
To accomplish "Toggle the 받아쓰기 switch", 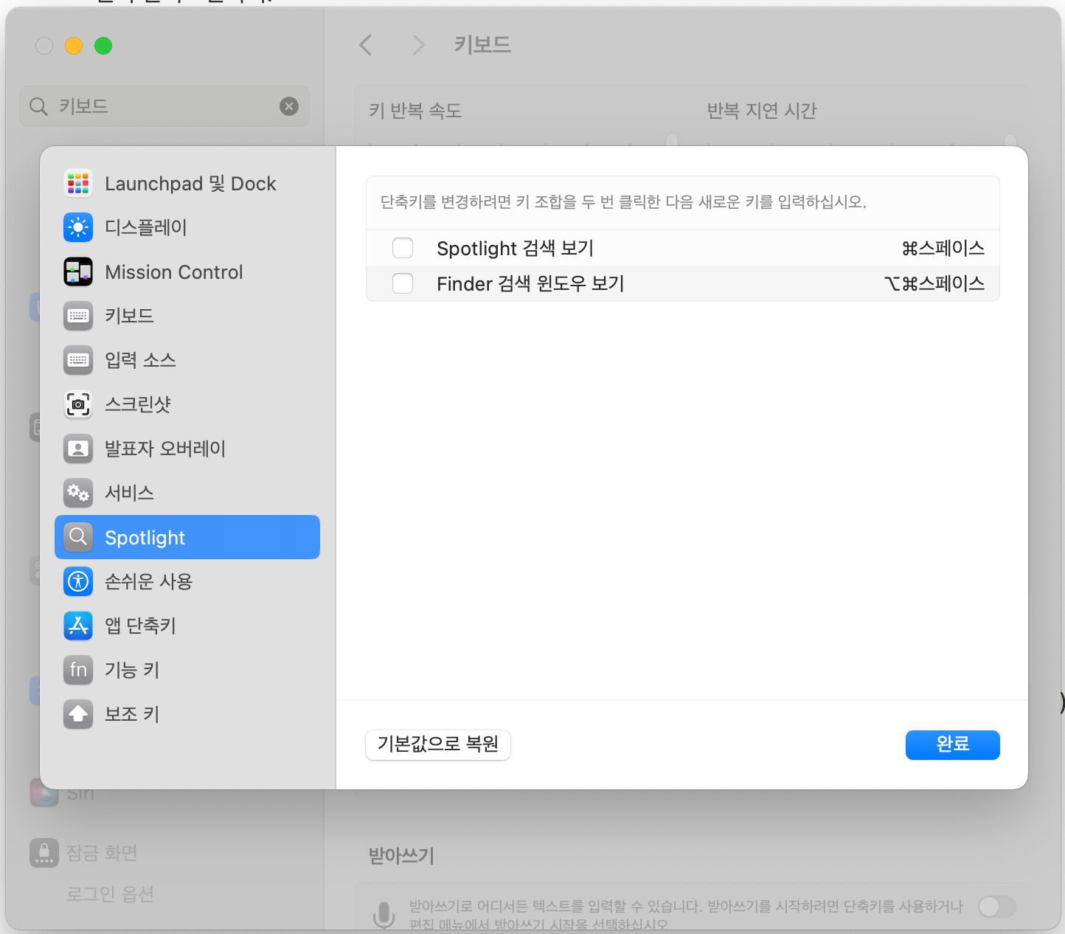I will [x=996, y=907].
